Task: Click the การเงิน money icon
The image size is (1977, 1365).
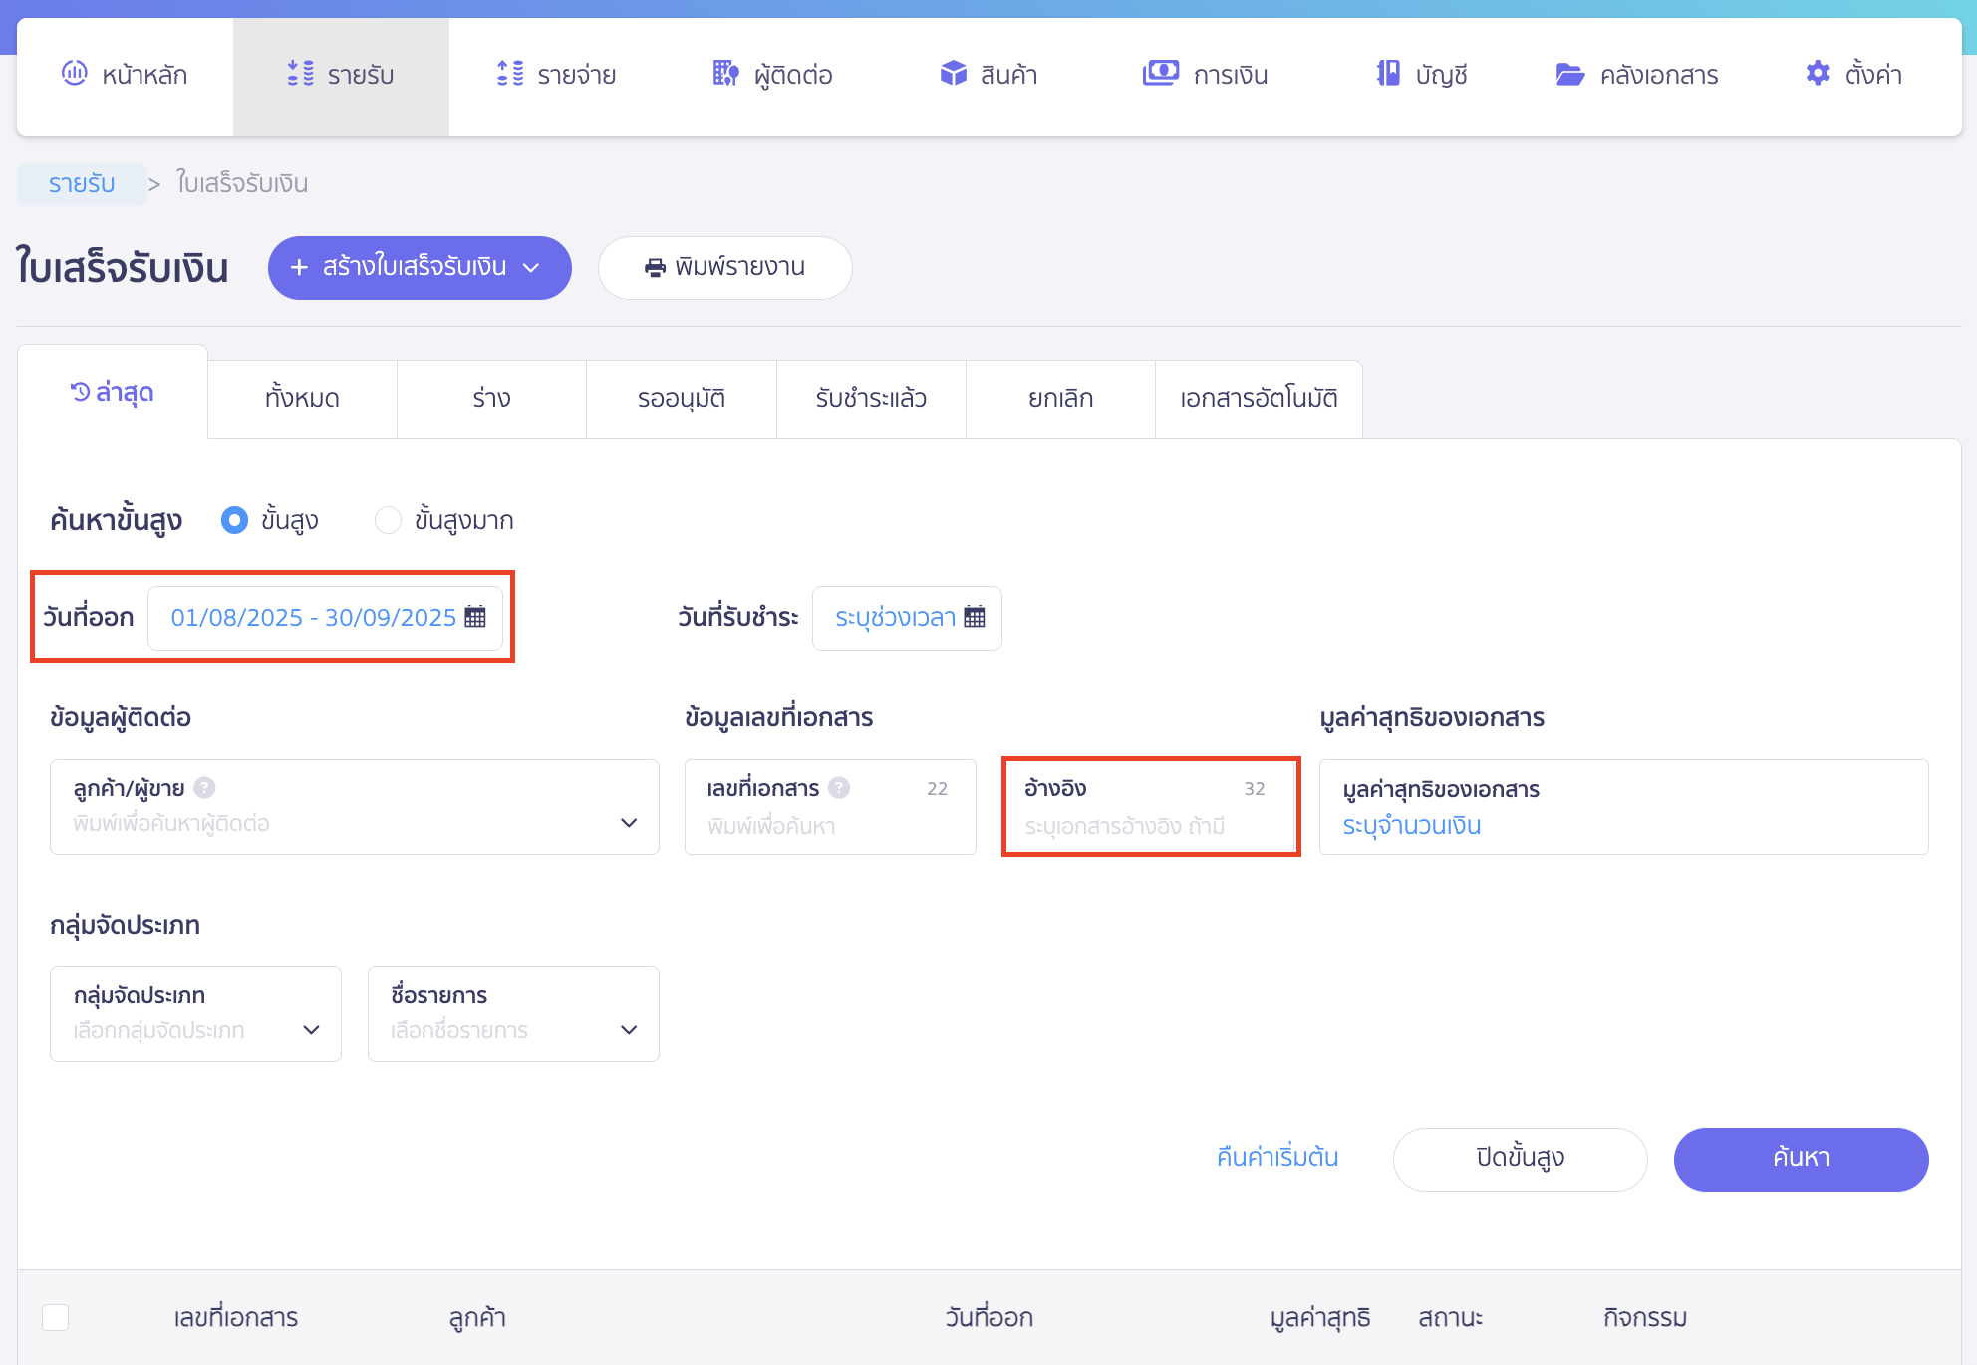Action: coord(1160,74)
